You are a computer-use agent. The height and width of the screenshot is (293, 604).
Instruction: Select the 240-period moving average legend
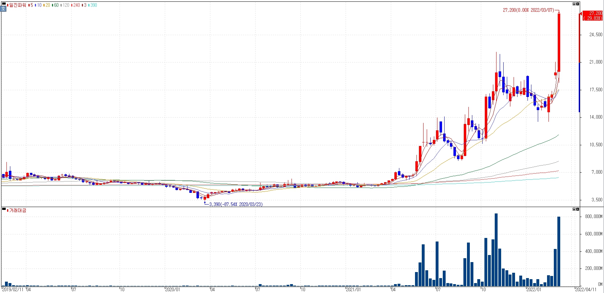(x=75, y=5)
